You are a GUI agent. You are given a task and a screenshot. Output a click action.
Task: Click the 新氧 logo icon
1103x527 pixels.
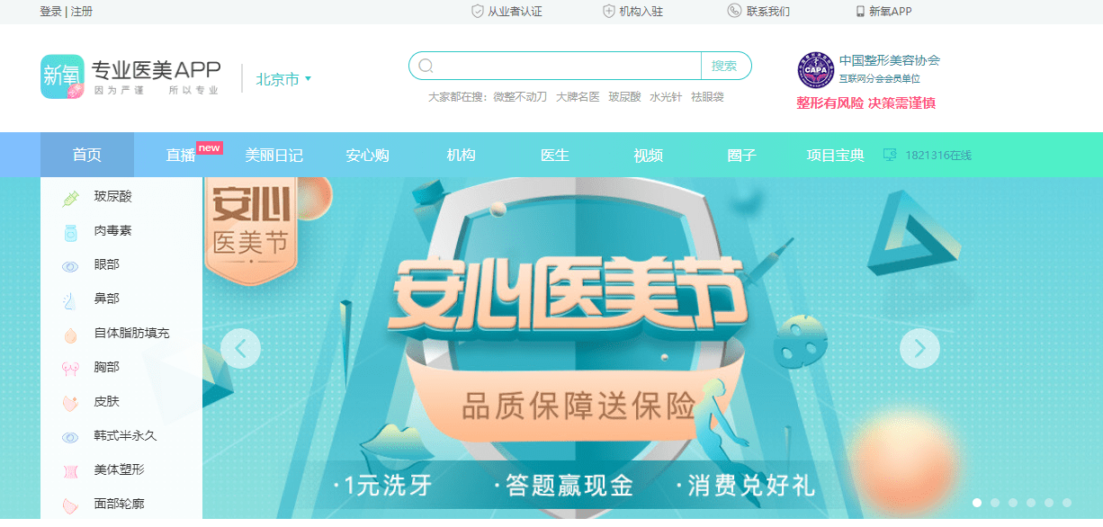pyautogui.click(x=62, y=76)
